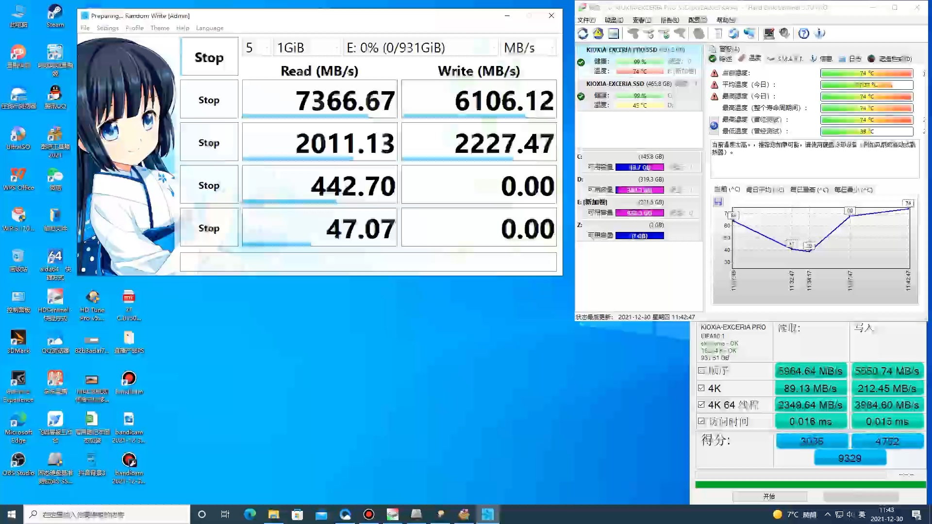Open drive selector dropdown showing E: 0%
The height and width of the screenshot is (524, 932).
click(420, 48)
